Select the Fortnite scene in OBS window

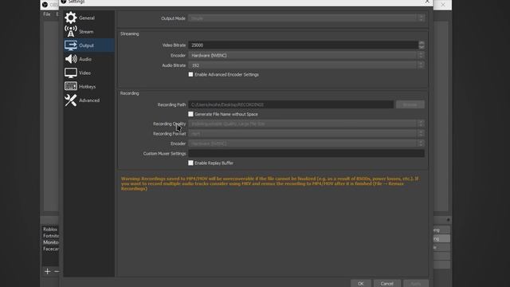50,236
